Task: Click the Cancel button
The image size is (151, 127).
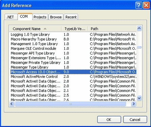Action: coord(135,120)
